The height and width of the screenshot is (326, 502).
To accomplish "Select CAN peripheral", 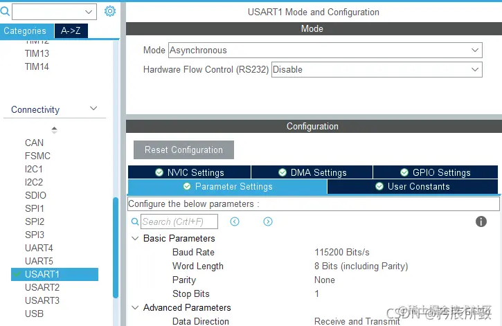I will pyautogui.click(x=34, y=143).
